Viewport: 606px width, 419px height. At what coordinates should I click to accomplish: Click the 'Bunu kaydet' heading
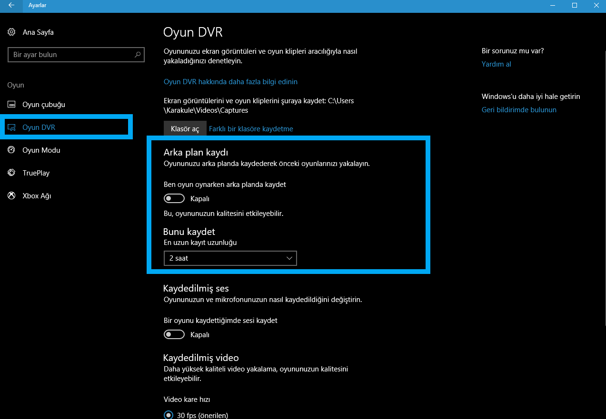click(189, 232)
